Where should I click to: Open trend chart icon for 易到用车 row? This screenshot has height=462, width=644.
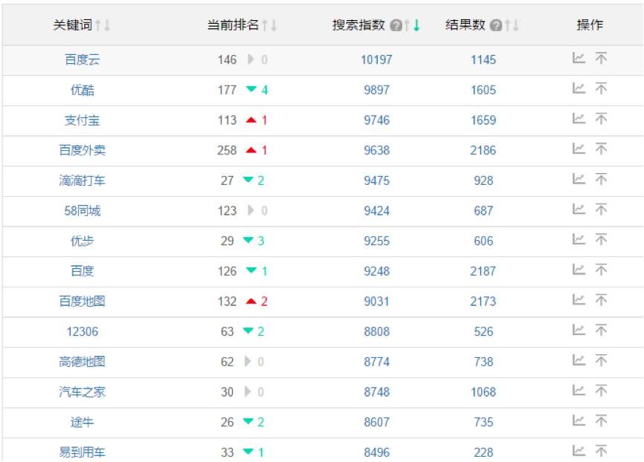tap(579, 451)
